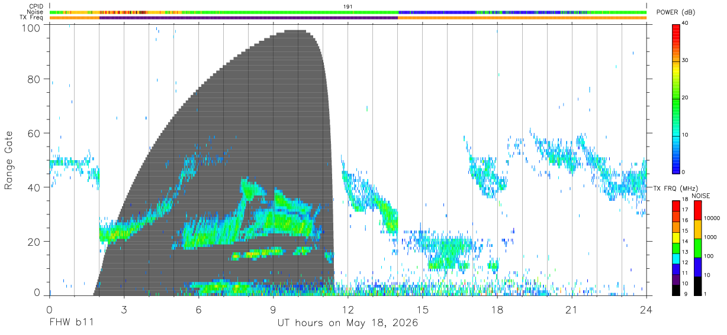The width and height of the screenshot is (727, 335).
Task: Click the 60 tick on Range Gate axis
Action: 34,134
